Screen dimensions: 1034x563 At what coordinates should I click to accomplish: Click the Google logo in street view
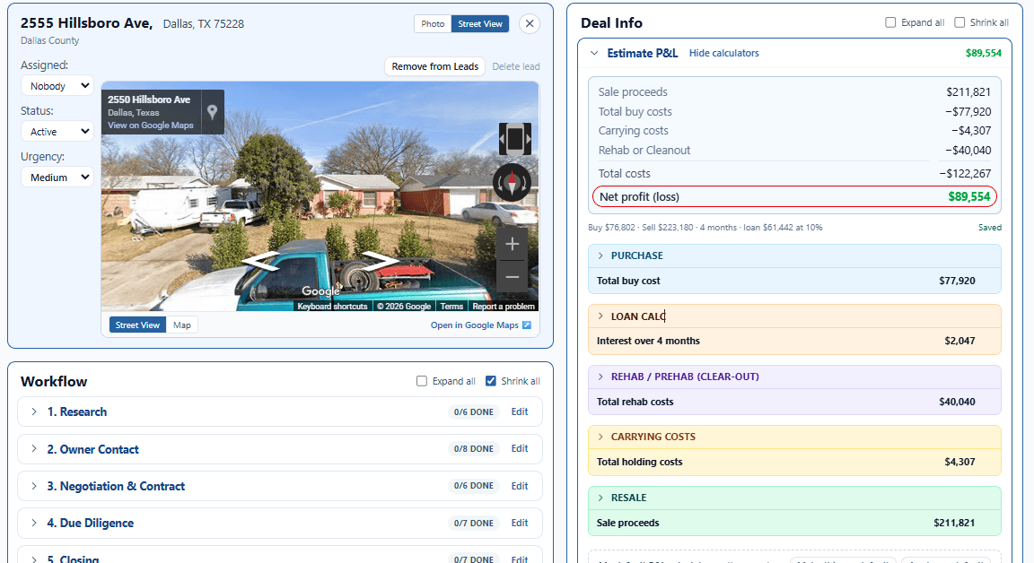pos(320,291)
